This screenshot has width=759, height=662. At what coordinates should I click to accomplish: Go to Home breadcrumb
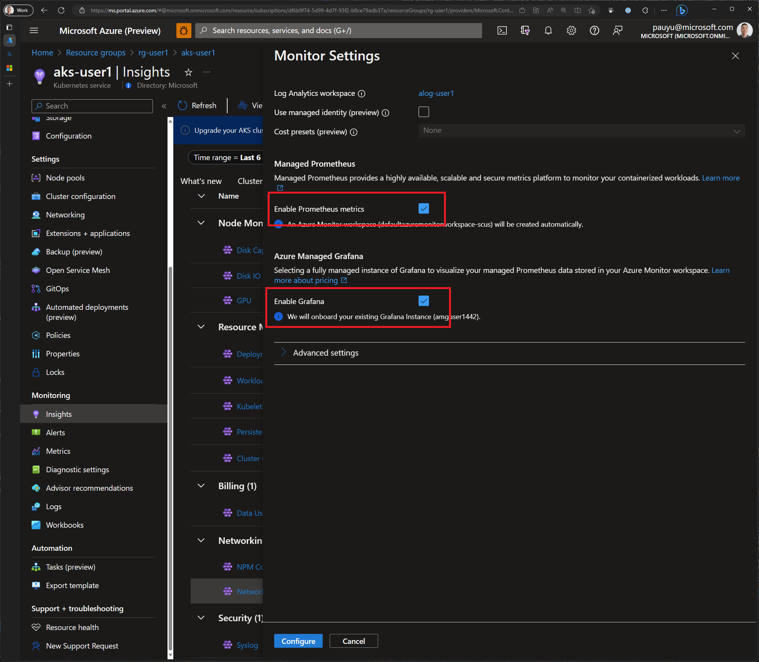[x=42, y=53]
